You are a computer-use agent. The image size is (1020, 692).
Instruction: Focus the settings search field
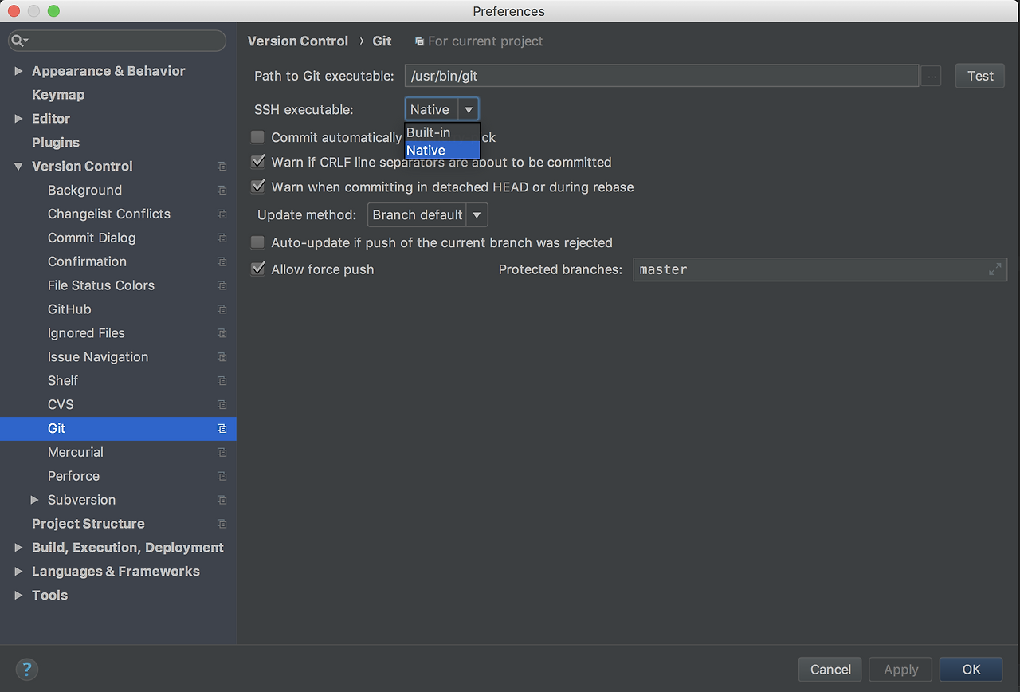(117, 41)
